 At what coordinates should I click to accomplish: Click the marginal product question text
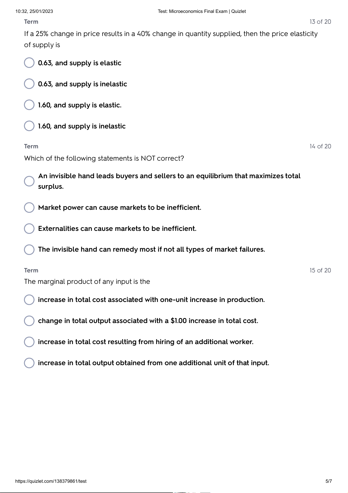point(87,281)
